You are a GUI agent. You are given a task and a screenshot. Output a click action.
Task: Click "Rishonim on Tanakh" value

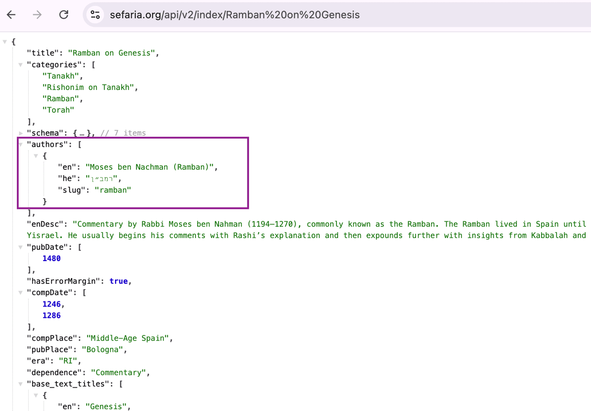point(87,87)
